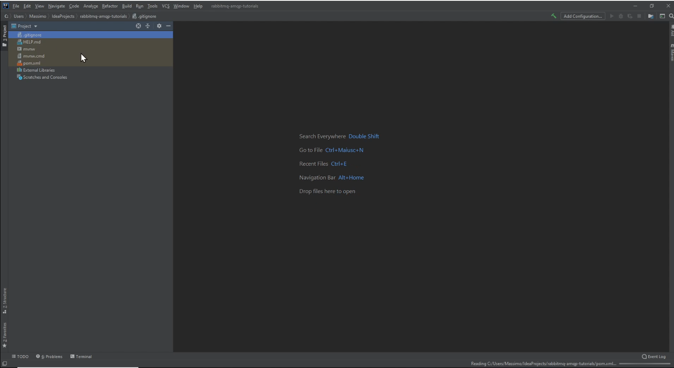Click the background task progress bar

(x=645, y=364)
